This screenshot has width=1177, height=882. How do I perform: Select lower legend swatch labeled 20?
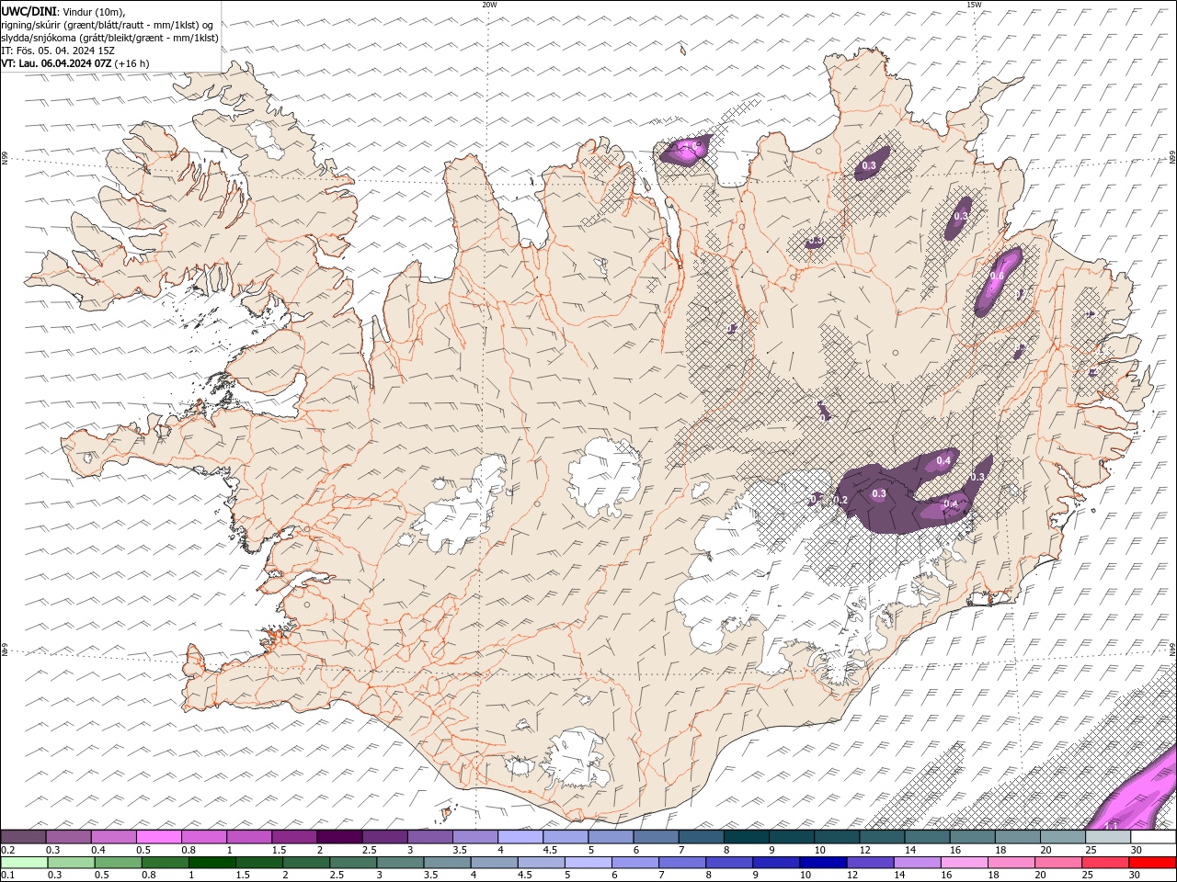pos(1058,863)
